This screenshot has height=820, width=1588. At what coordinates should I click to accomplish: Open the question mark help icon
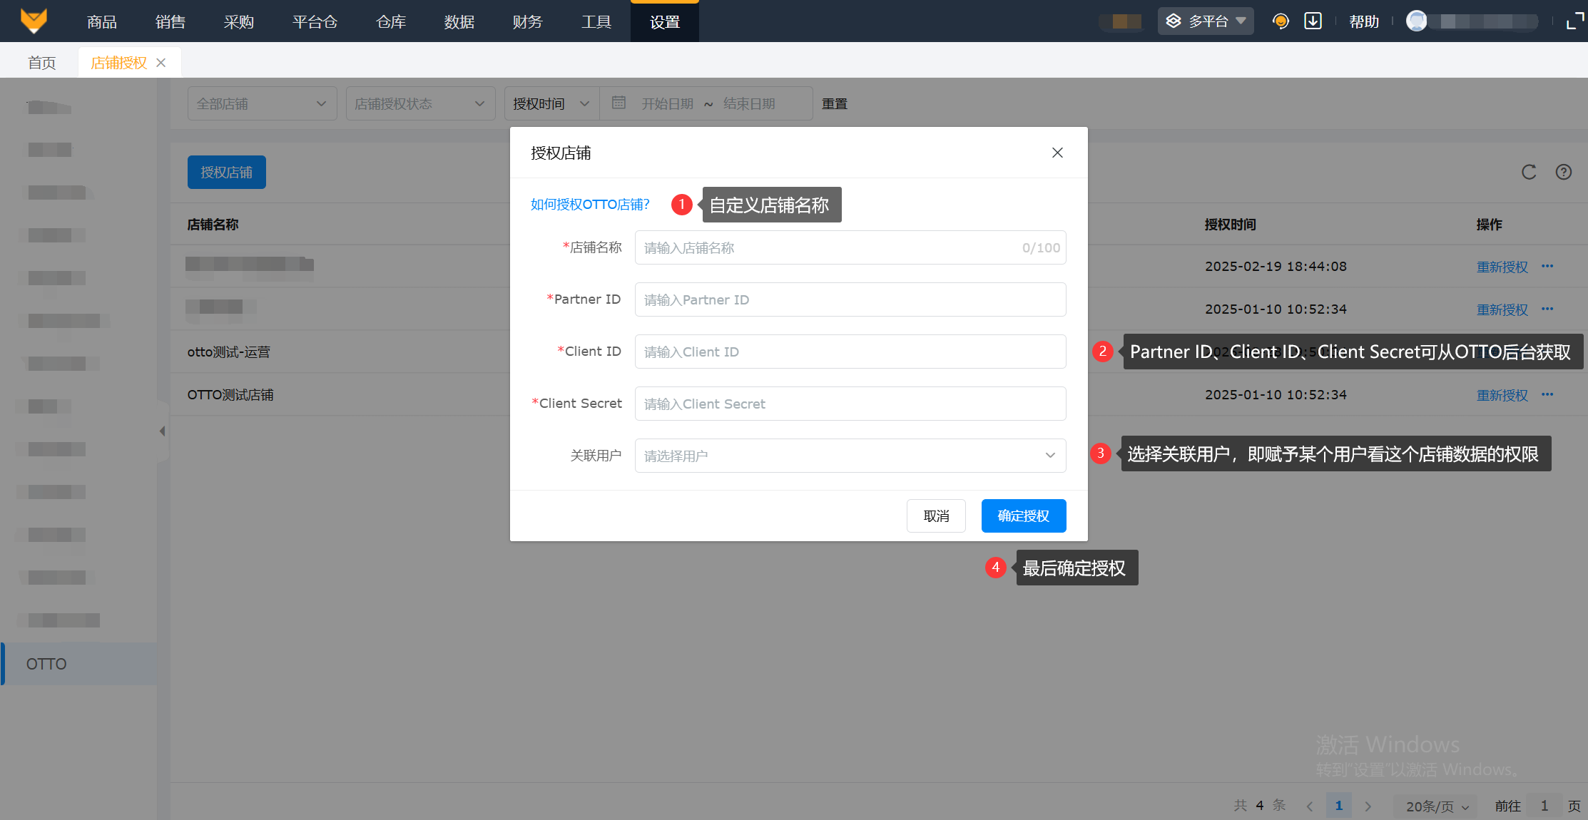click(x=1564, y=172)
